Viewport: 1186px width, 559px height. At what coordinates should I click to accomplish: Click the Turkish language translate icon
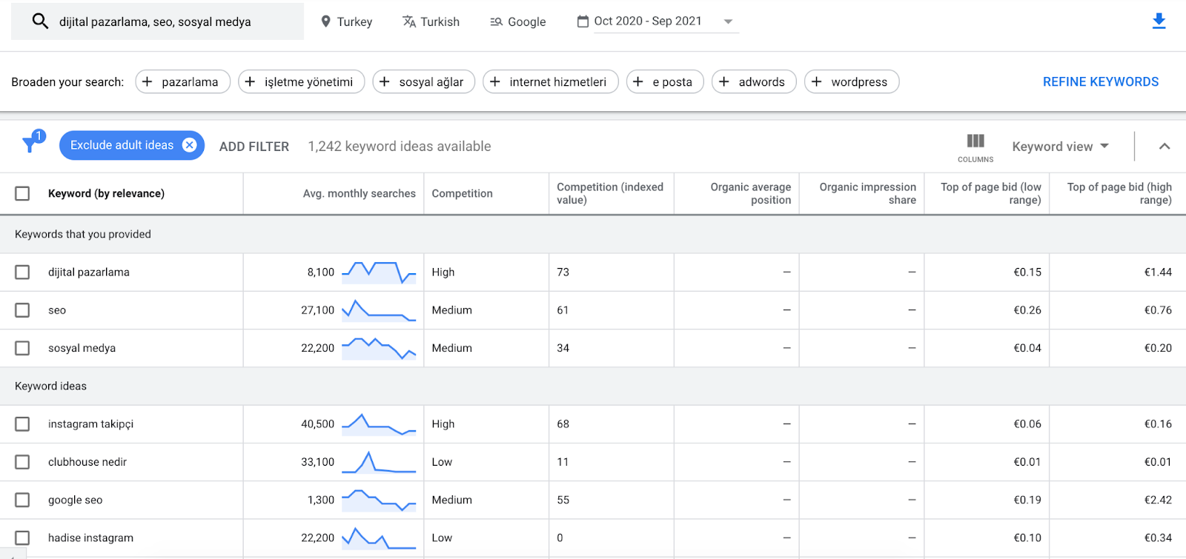point(409,21)
